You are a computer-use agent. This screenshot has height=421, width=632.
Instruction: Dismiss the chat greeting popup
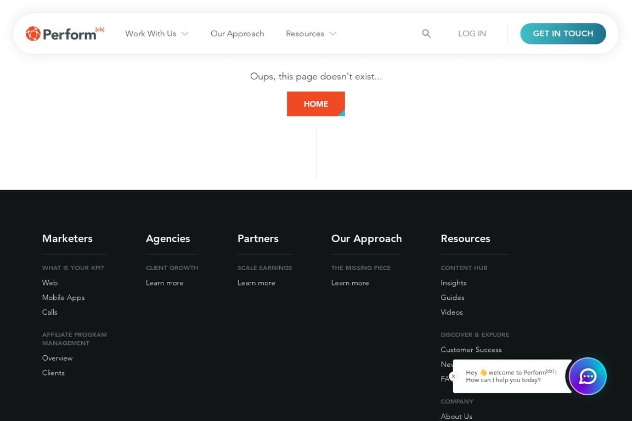453,377
